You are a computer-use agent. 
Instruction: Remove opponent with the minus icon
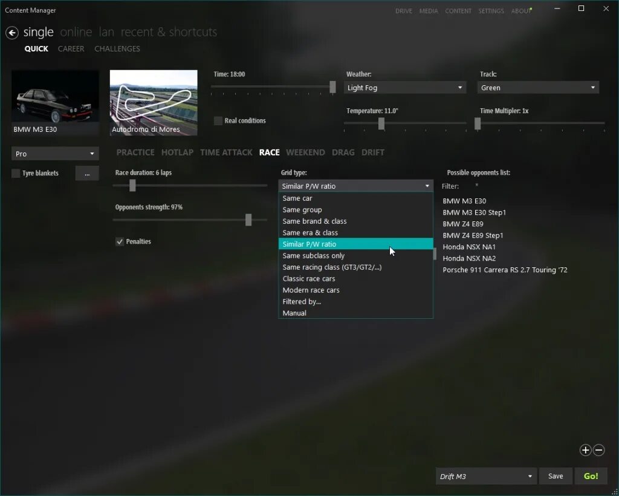(599, 450)
